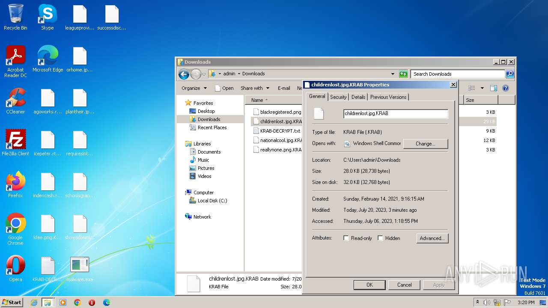Click the taskbar clock showing 3:20 PM

pyautogui.click(x=526, y=302)
